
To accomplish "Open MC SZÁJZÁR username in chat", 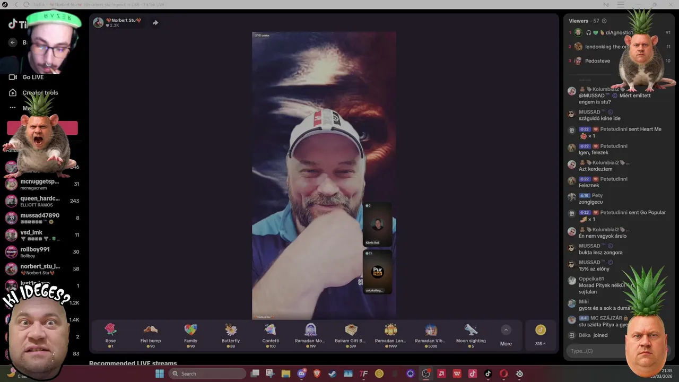I will (x=606, y=318).
